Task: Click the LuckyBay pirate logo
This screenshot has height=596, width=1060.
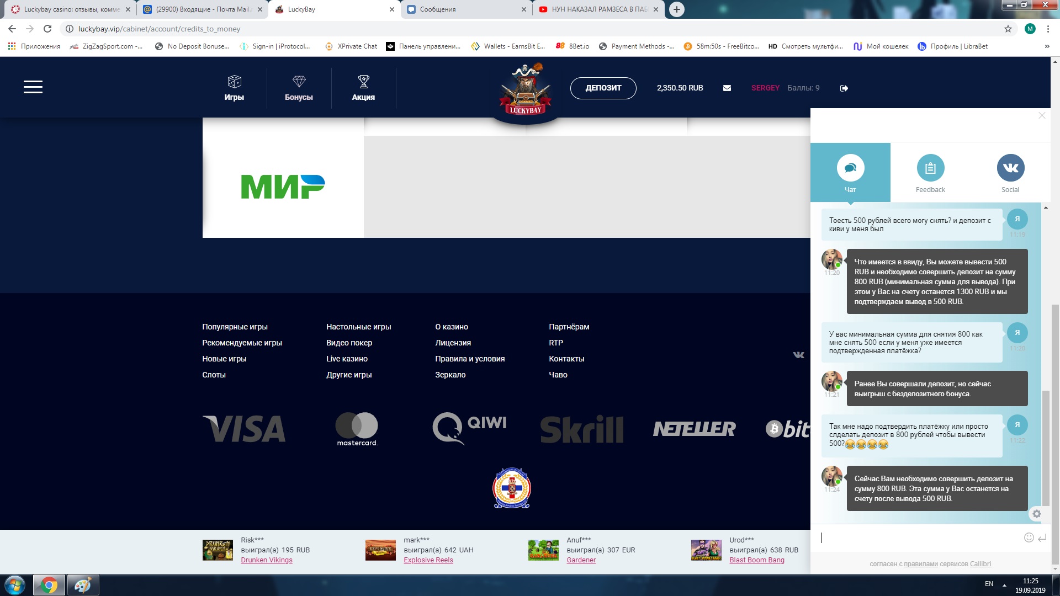Action: pyautogui.click(x=526, y=90)
